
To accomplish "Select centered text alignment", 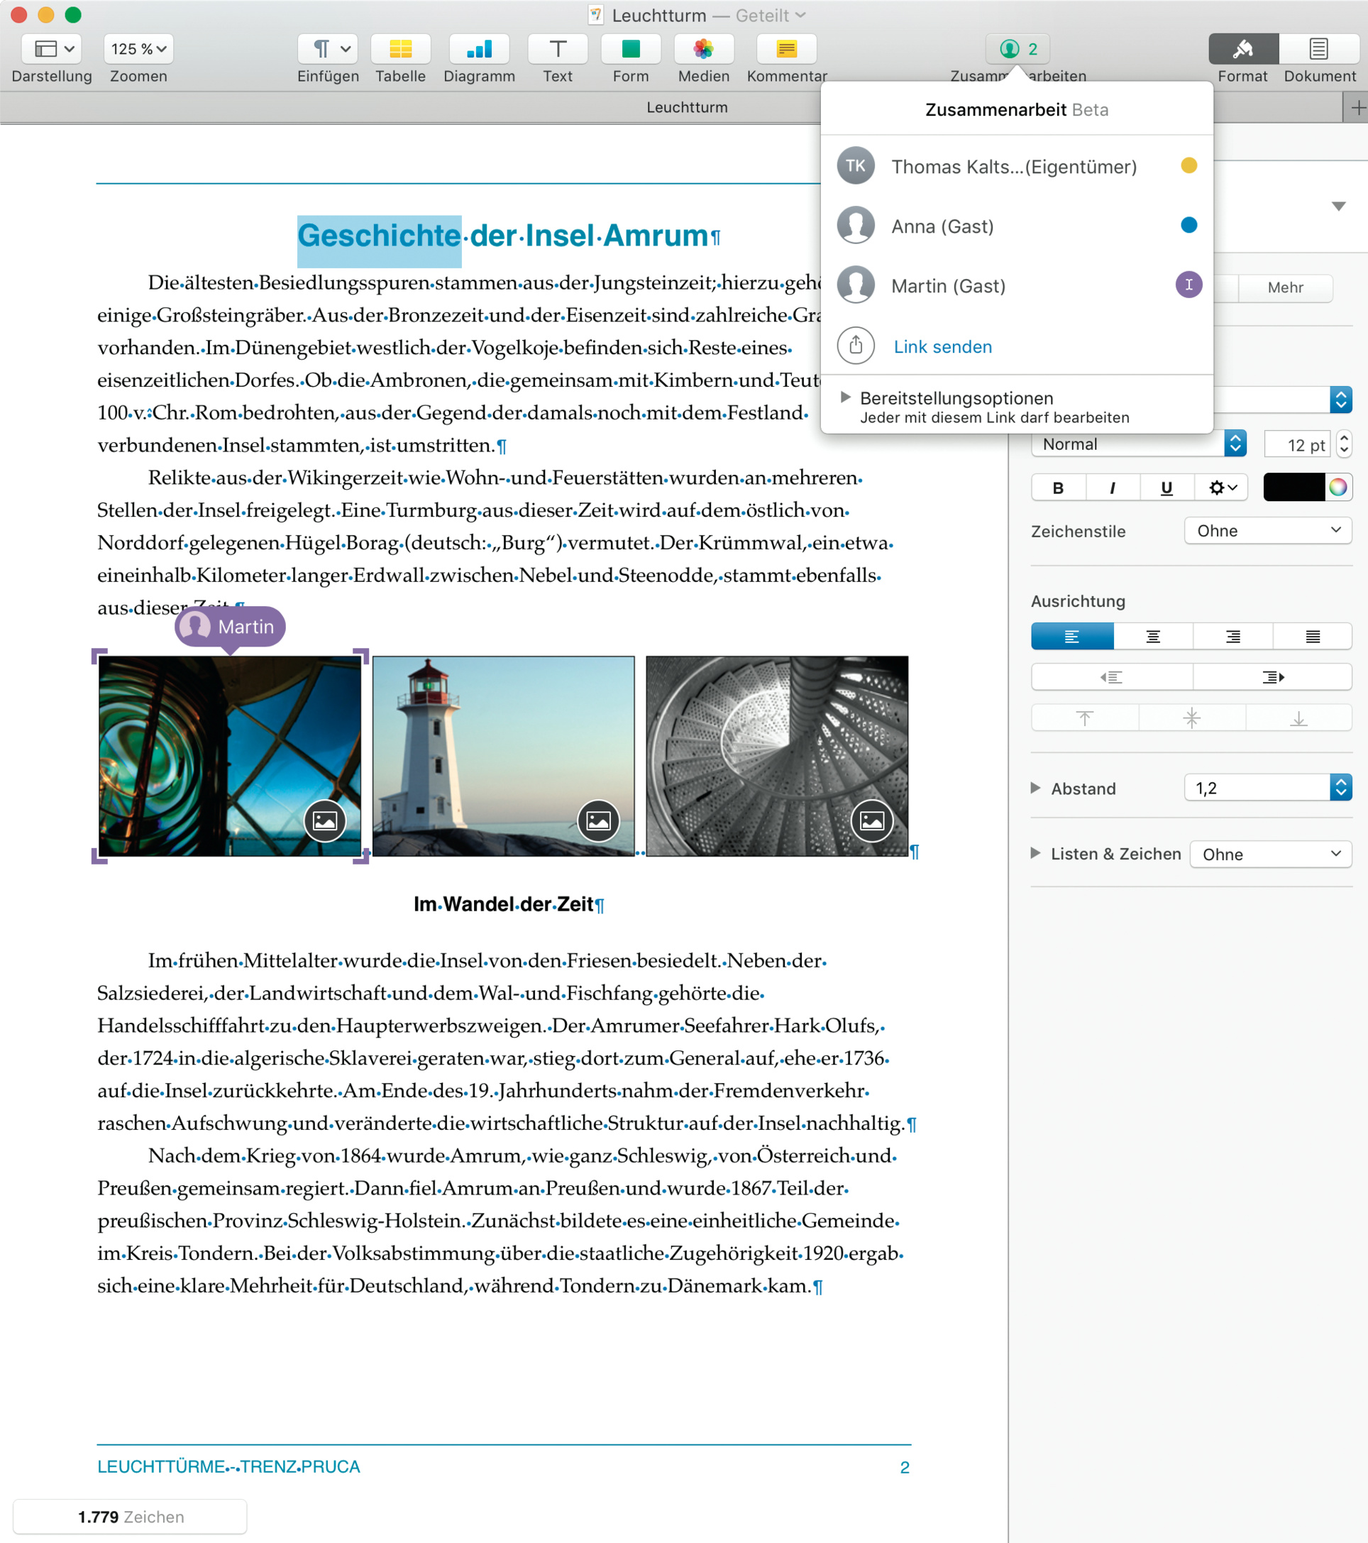I will (1152, 637).
